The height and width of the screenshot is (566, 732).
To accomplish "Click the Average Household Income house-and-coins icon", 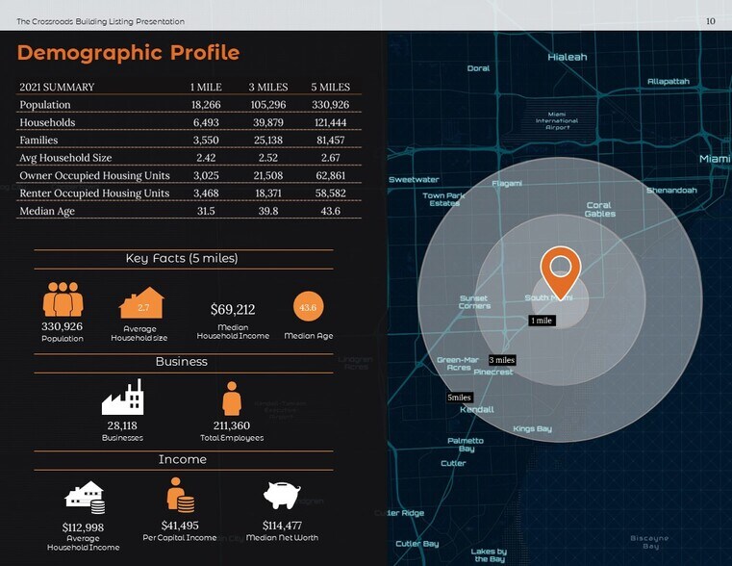I will point(84,498).
